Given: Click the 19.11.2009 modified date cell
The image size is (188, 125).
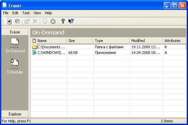Looking at the screenshot, I should click(146, 47).
